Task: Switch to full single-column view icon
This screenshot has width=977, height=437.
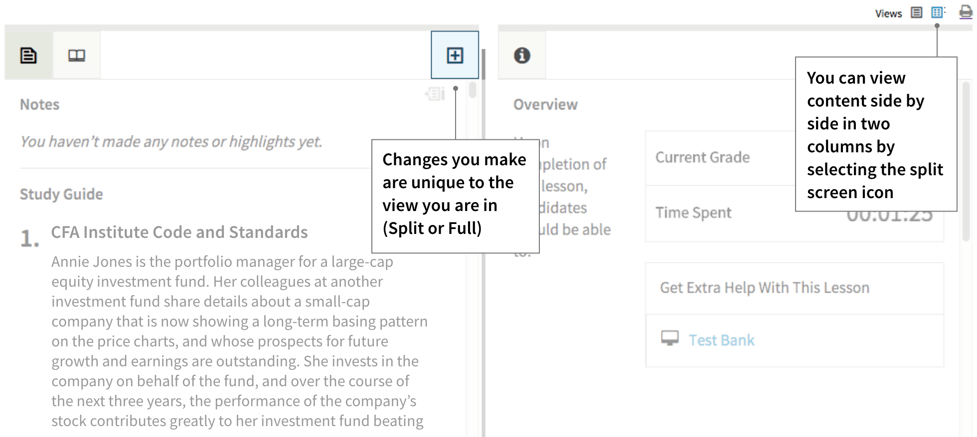Action: click(x=916, y=12)
